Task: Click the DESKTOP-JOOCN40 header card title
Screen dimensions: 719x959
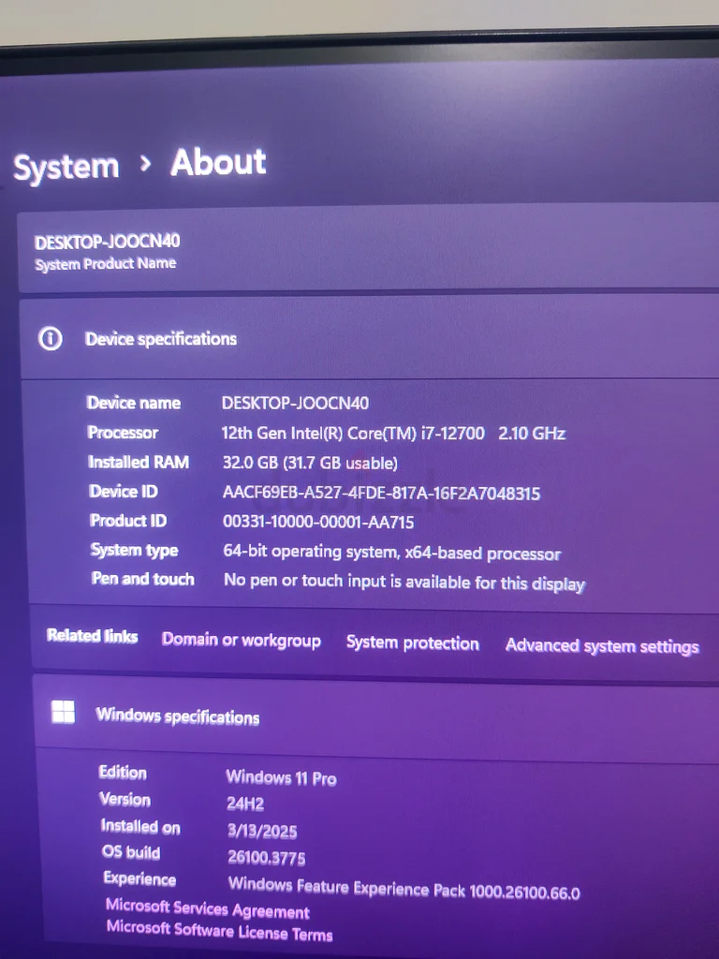Action: point(107,243)
